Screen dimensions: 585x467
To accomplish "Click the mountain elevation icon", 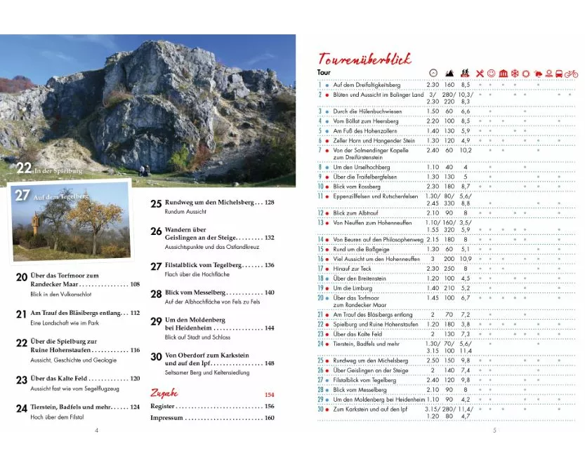I will point(449,73).
